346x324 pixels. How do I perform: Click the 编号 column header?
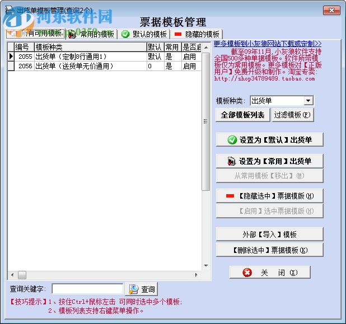24,47
